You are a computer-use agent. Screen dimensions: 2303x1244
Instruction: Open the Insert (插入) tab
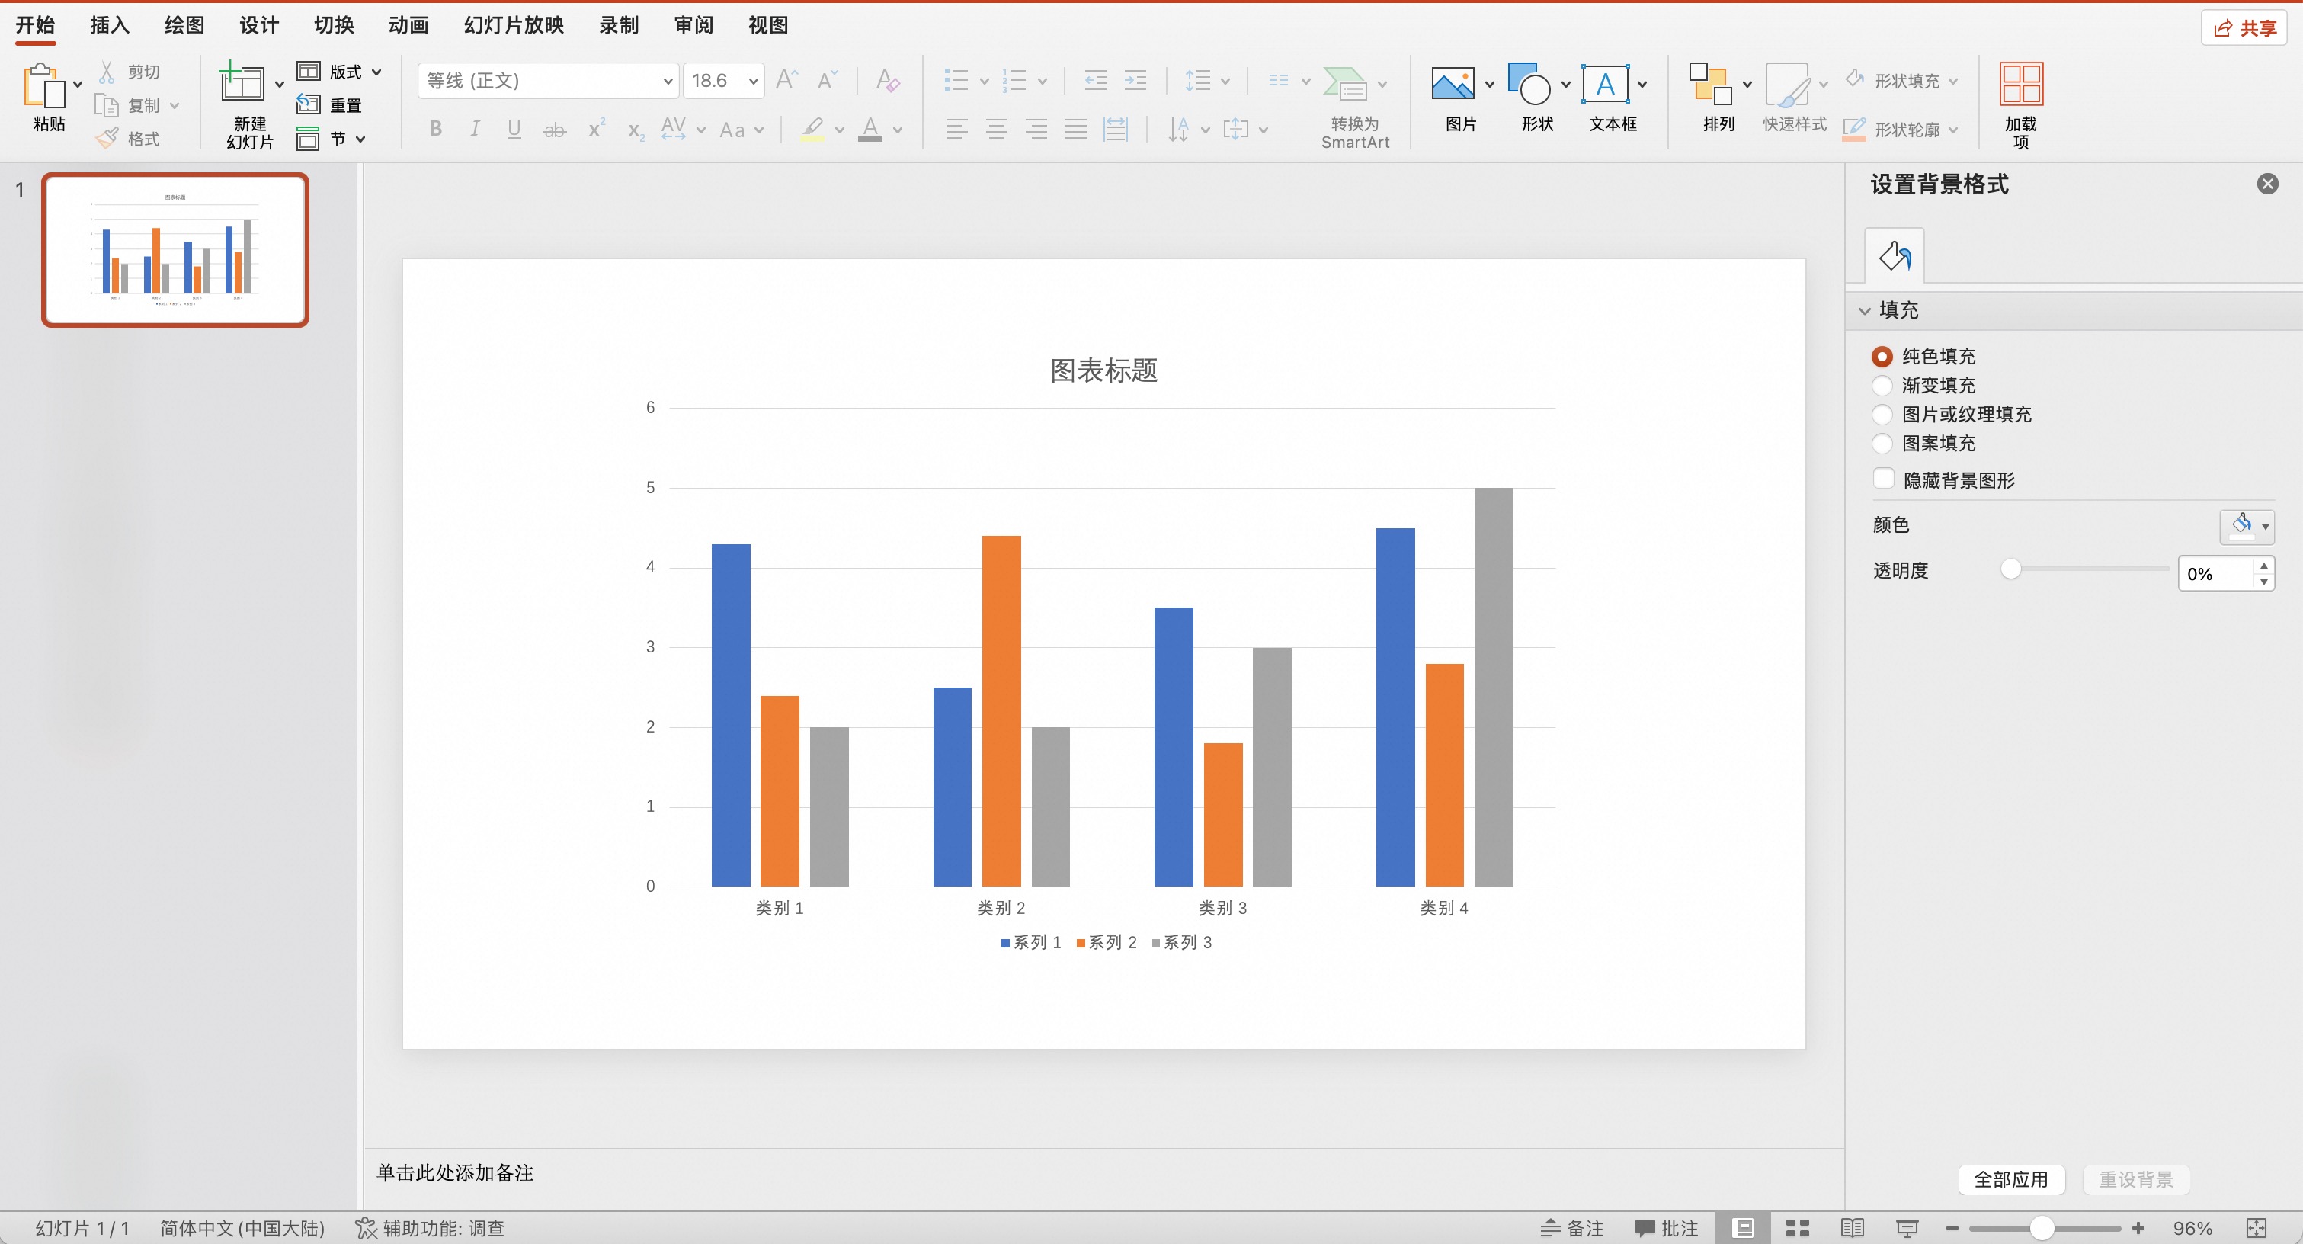109,25
